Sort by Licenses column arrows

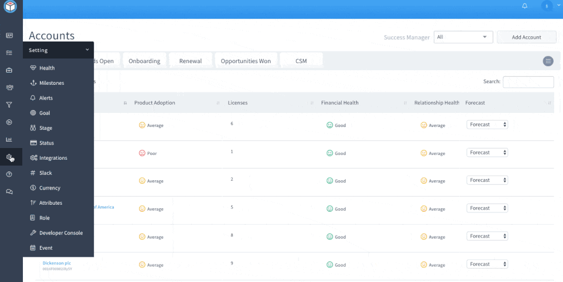click(x=312, y=103)
